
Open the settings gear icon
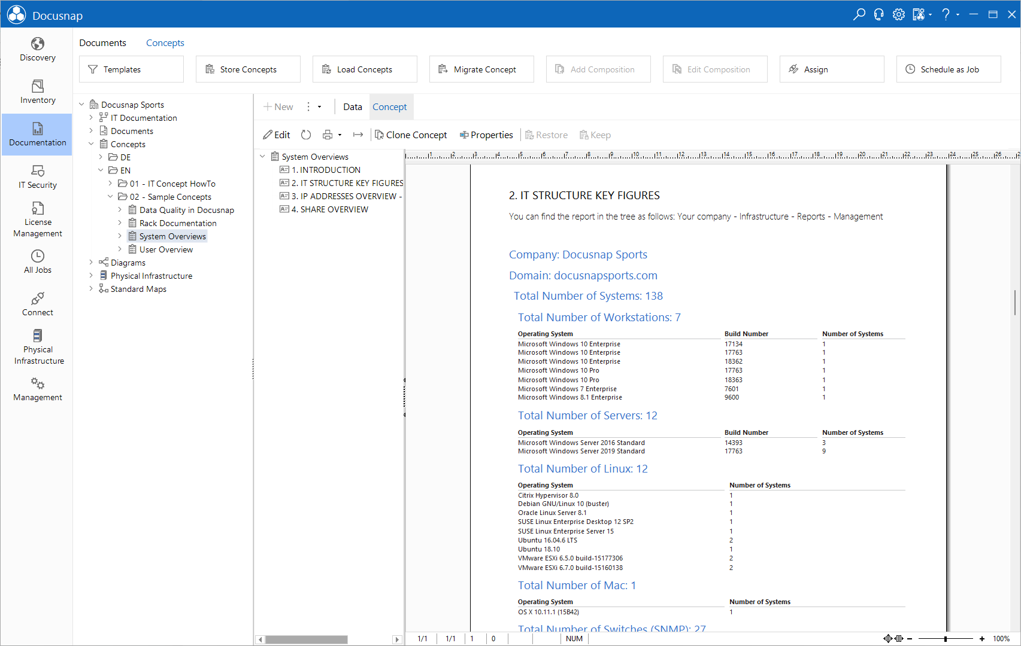(899, 14)
